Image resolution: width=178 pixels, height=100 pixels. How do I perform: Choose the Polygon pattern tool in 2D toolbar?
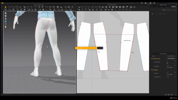click(103, 7)
